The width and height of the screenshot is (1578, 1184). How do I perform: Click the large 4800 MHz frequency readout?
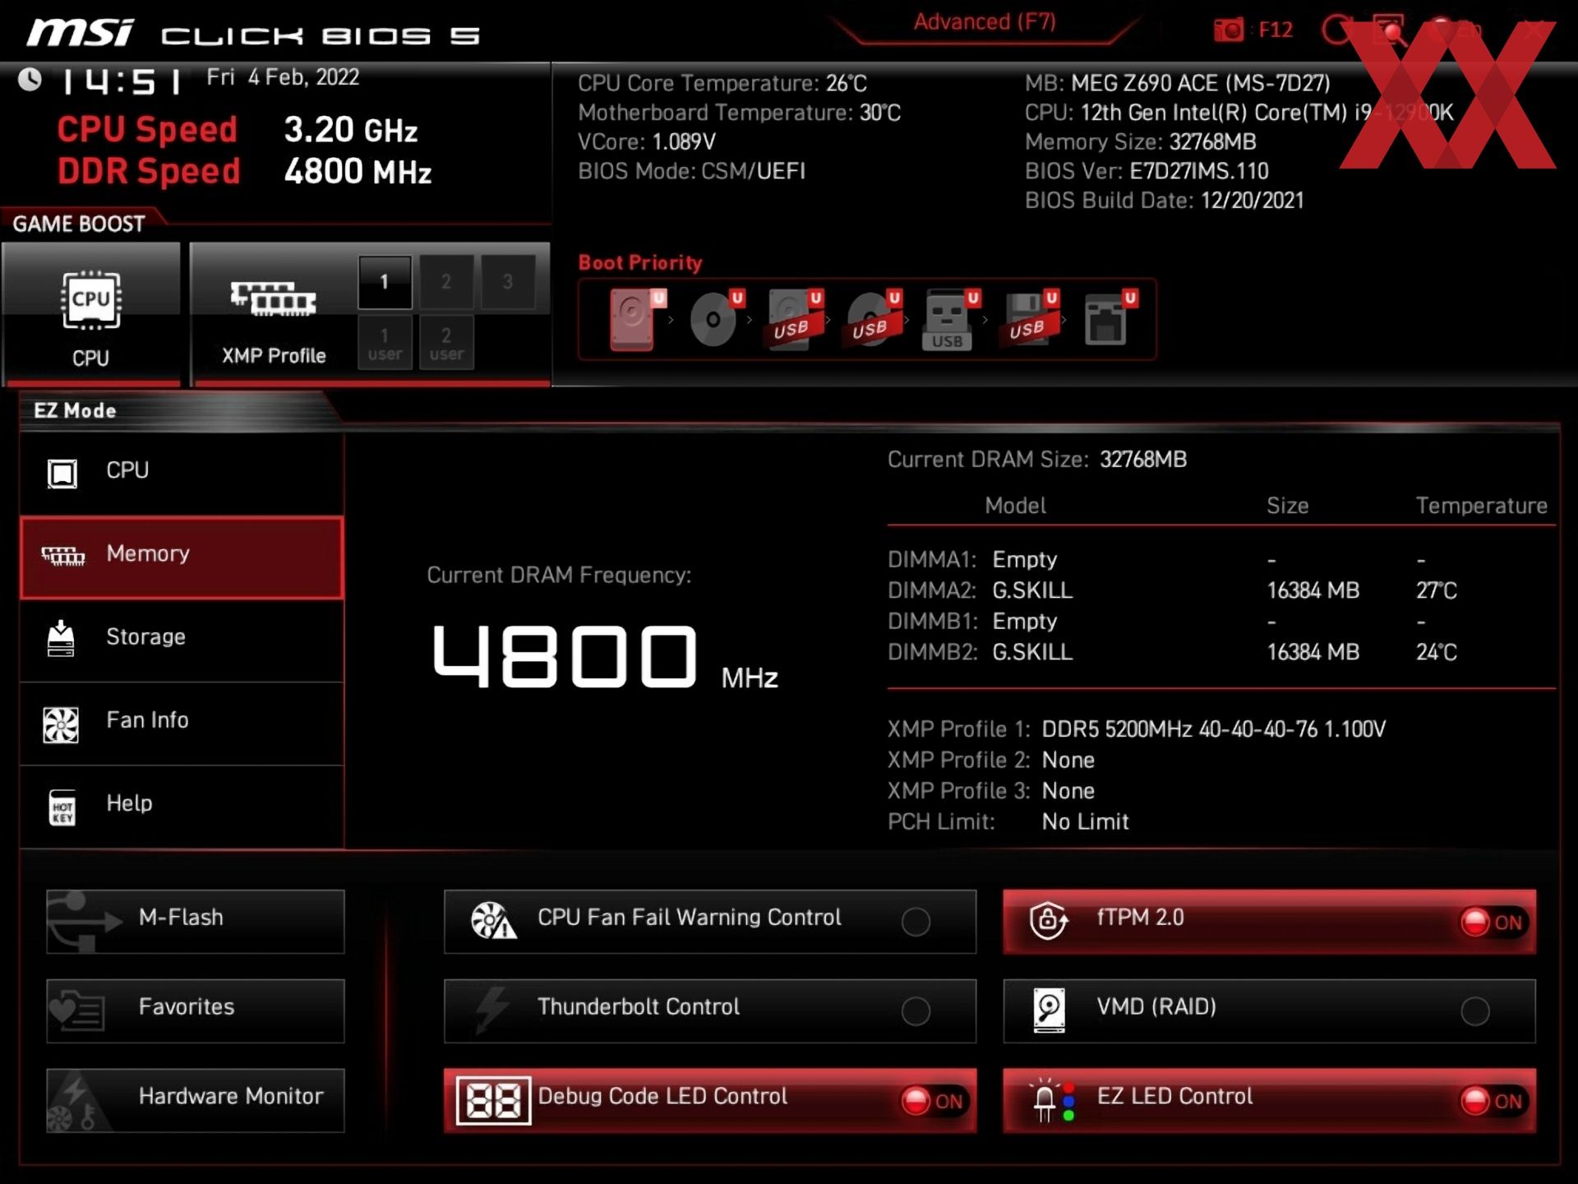coord(605,655)
